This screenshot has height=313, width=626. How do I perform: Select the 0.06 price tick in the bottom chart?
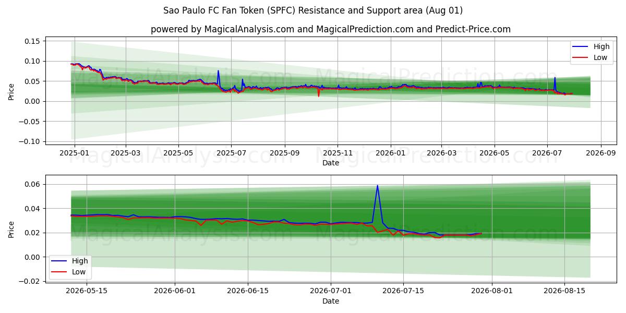tap(33, 184)
